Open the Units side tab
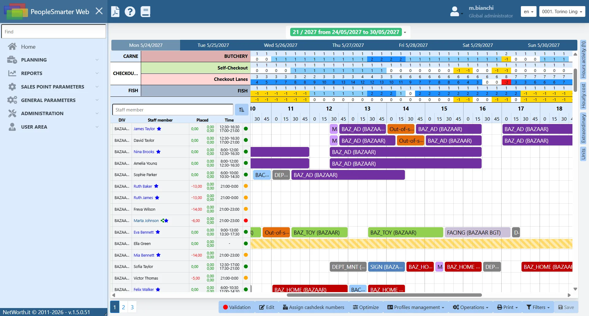 point(583,154)
